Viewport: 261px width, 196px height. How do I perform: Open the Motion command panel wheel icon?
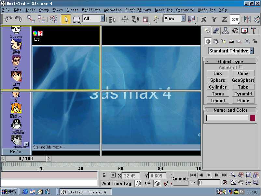tap(235, 31)
